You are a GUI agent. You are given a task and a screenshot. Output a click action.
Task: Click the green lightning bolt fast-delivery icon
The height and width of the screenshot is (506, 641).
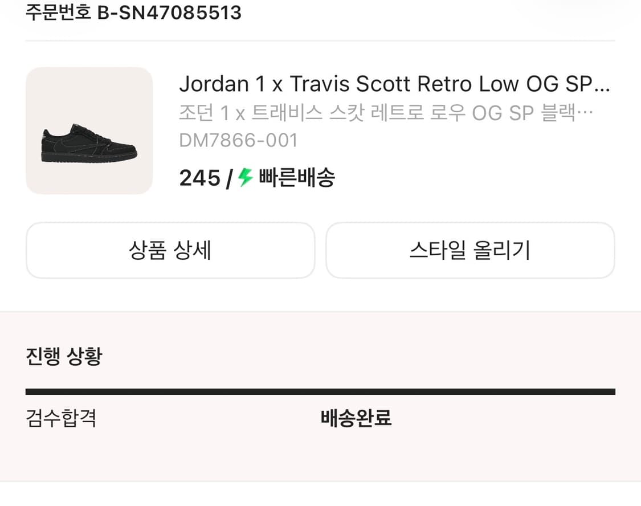[x=246, y=178]
